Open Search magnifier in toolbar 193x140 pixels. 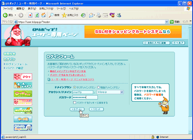(51, 15)
